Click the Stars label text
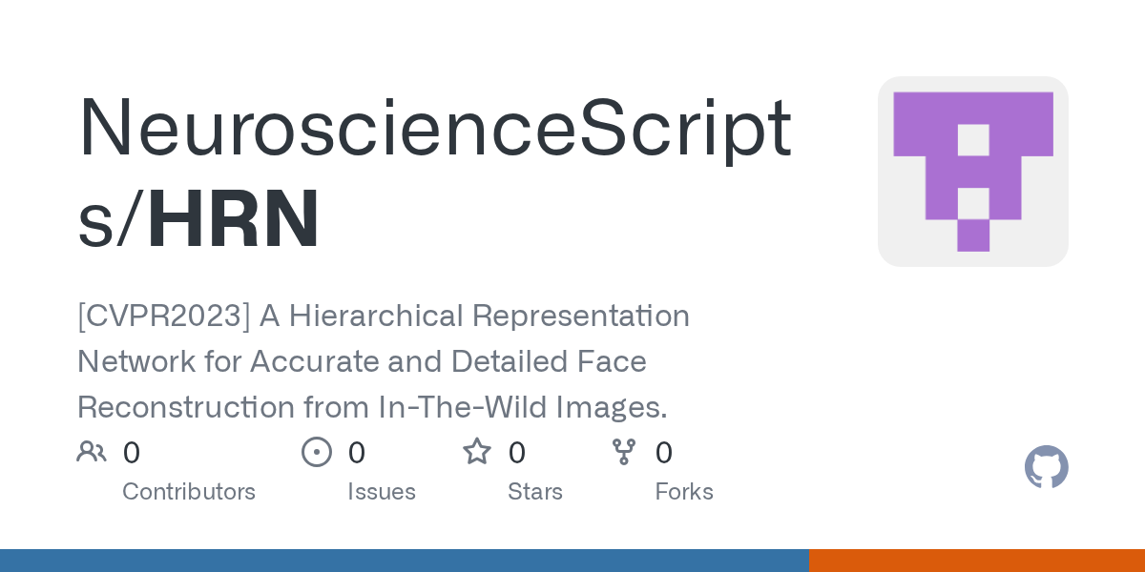Screen dimensions: 1145x572 pos(535,492)
